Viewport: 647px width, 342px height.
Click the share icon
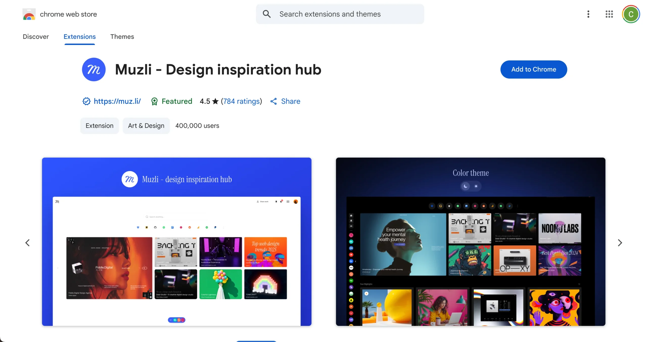(x=273, y=101)
